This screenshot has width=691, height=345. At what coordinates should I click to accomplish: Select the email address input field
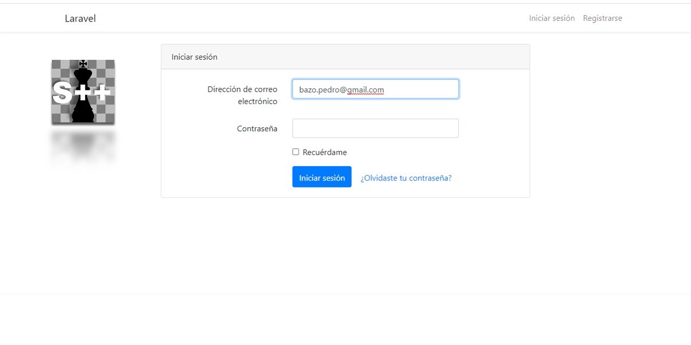pyautogui.click(x=375, y=89)
